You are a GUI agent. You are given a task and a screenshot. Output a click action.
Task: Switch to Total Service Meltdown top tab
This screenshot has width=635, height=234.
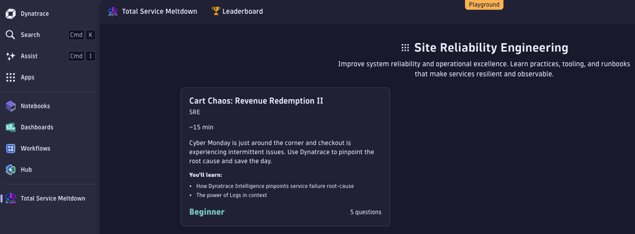point(160,11)
